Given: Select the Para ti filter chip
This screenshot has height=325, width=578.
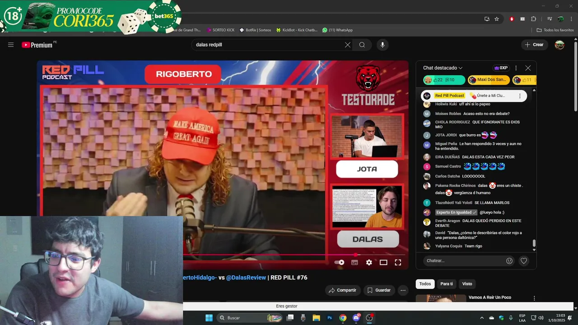Looking at the screenshot, I should [x=447, y=283].
